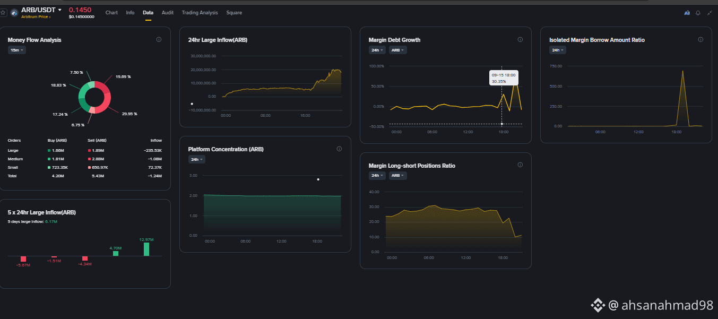Open the Margin Long-short Positions Ratio info icon

coord(520,165)
